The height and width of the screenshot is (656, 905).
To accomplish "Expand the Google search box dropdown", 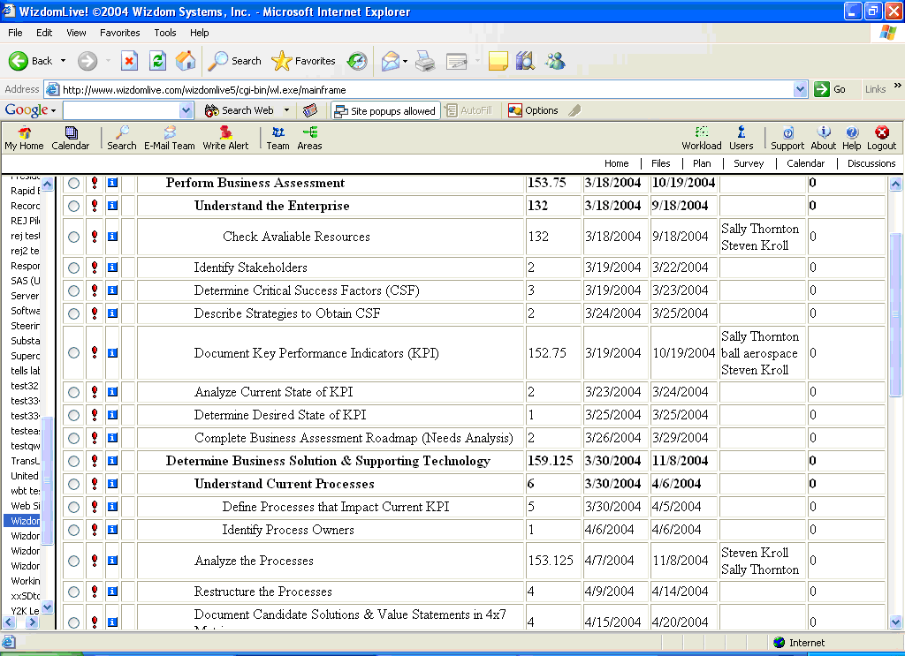I will pyautogui.click(x=186, y=110).
